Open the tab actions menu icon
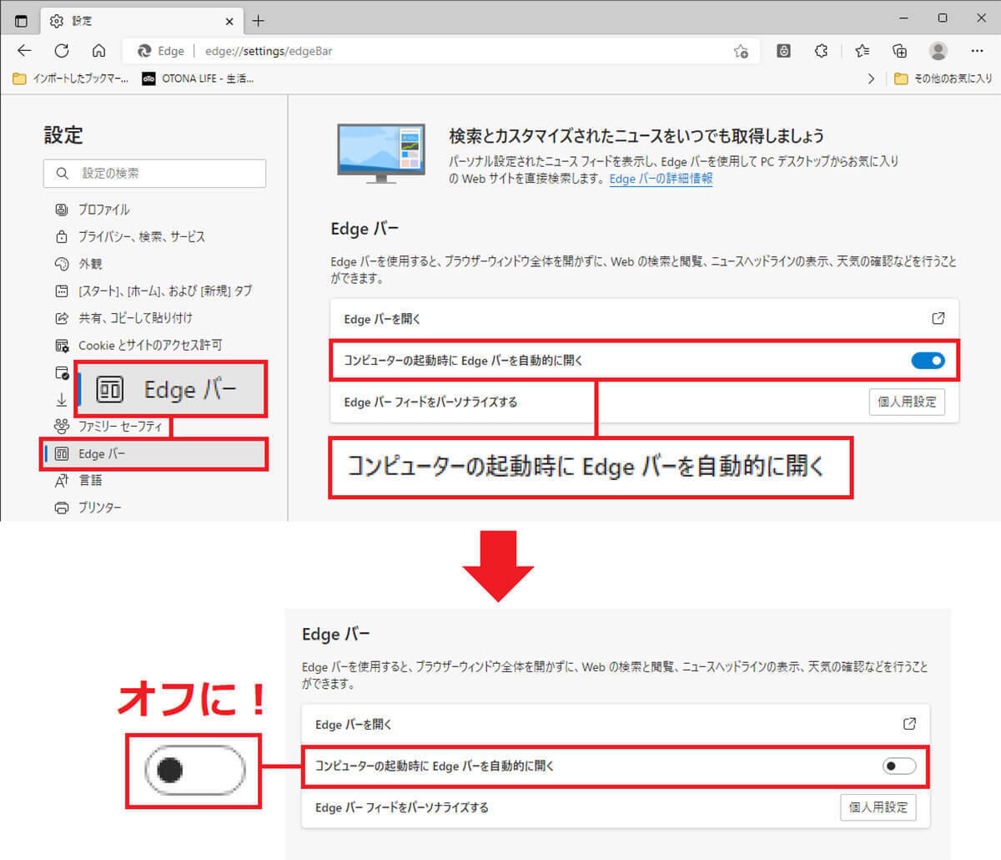 pos(21,21)
